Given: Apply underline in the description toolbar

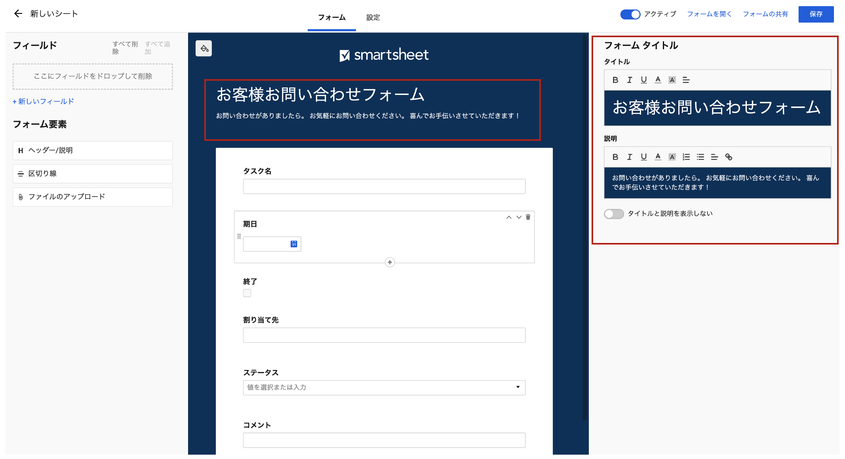Looking at the screenshot, I should click(643, 157).
